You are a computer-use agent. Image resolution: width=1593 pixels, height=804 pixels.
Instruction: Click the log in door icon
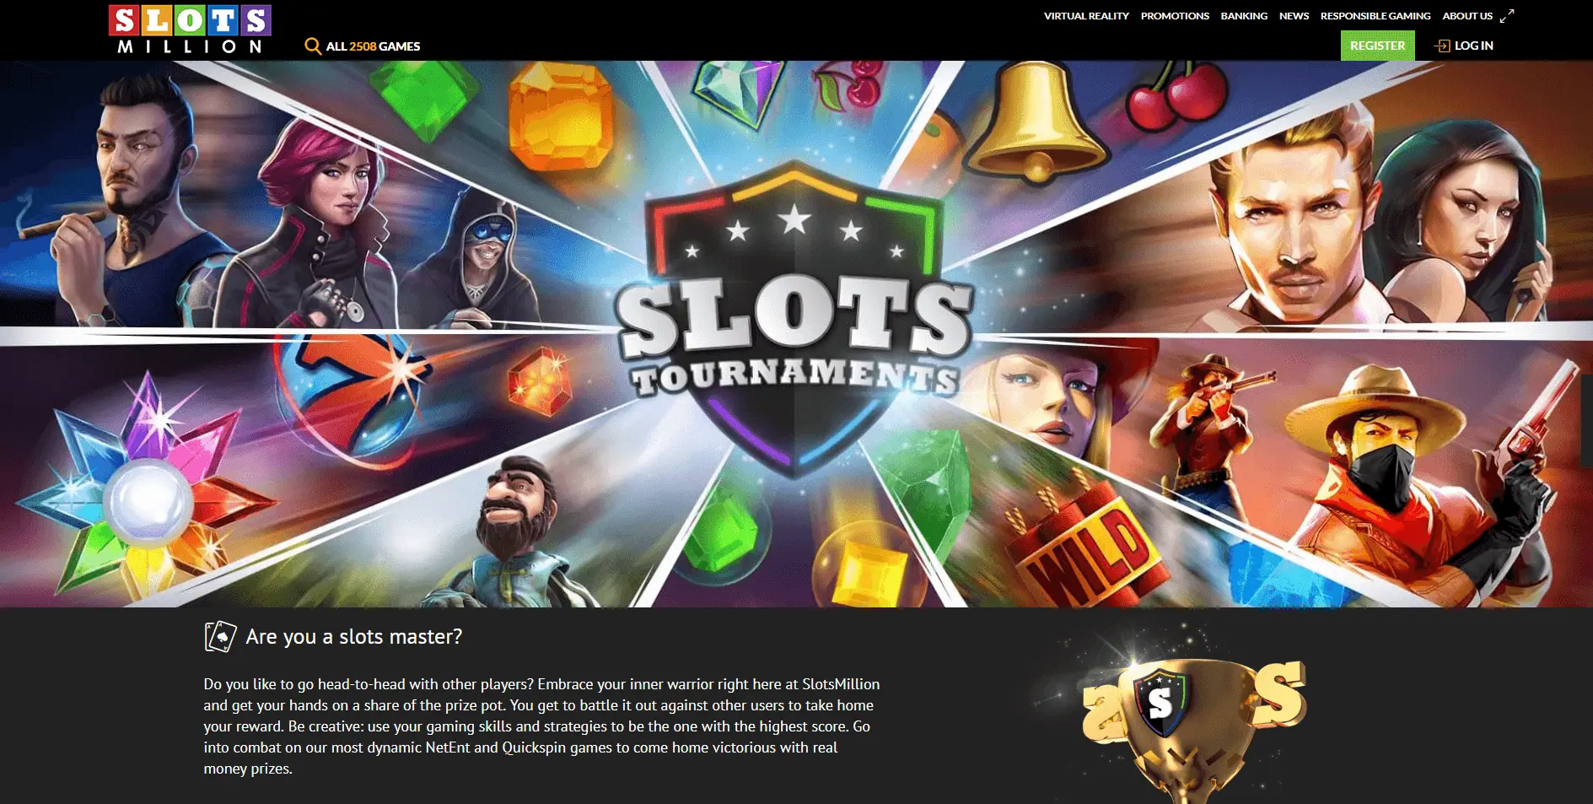(x=1442, y=46)
